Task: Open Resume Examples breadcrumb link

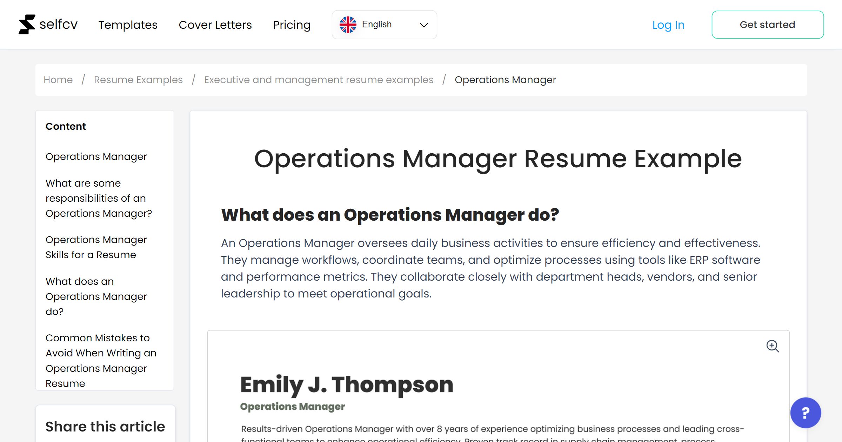Action: point(138,80)
